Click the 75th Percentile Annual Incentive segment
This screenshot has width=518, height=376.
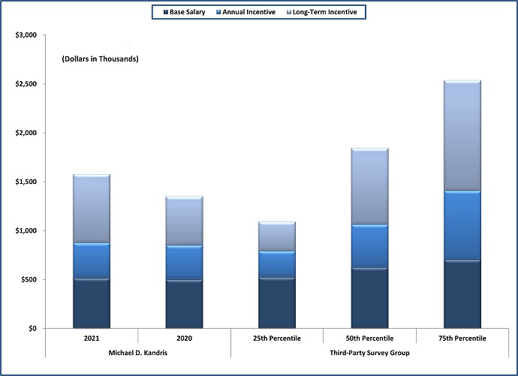click(461, 226)
